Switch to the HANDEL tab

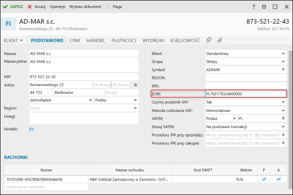pyautogui.click(x=95, y=40)
